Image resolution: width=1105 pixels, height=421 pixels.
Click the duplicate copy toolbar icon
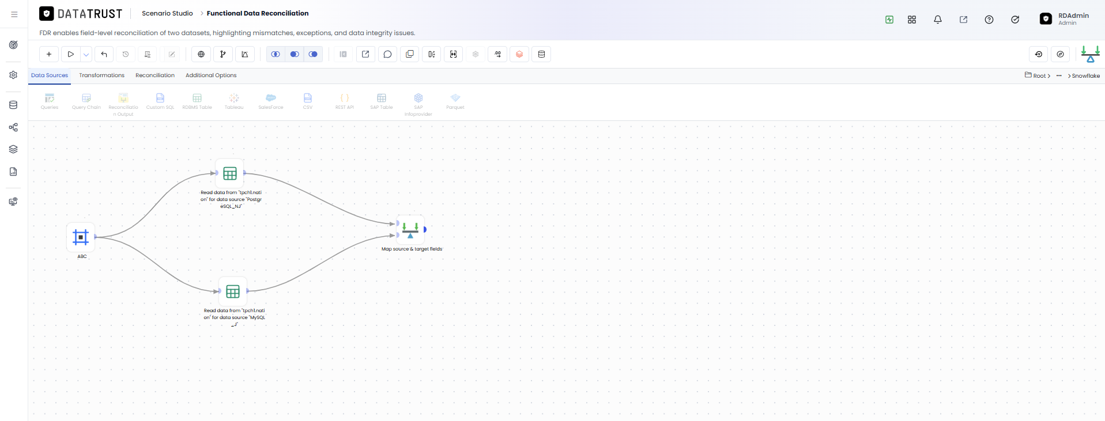410,54
